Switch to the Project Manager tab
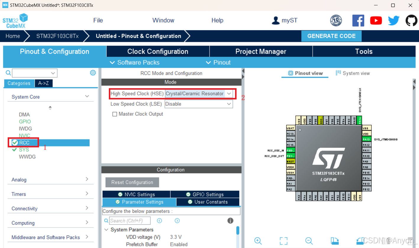The width and height of the screenshot is (419, 248). coord(261,51)
